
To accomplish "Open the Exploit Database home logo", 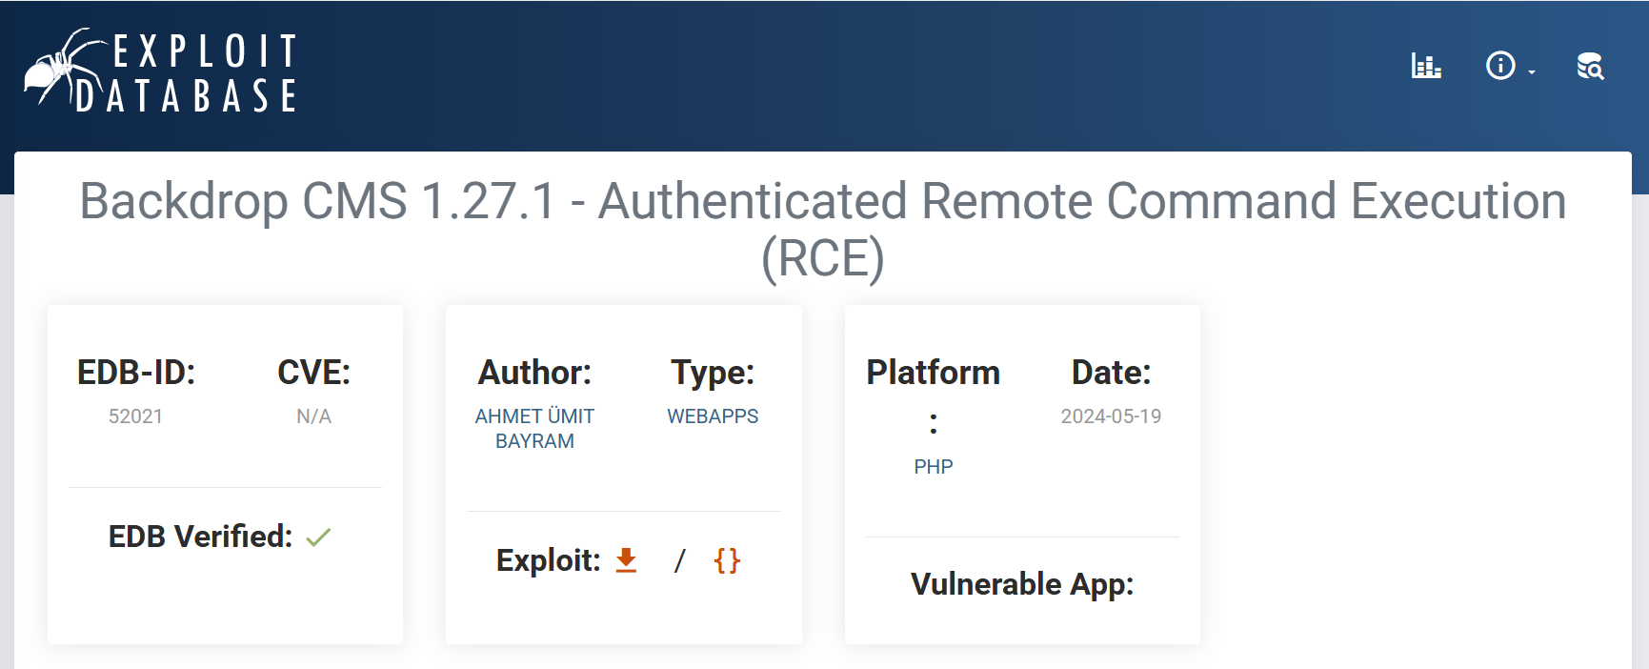I will (x=161, y=71).
